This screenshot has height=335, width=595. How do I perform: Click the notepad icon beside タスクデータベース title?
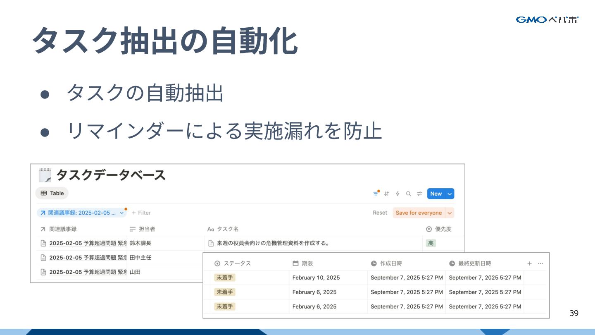[45, 175]
